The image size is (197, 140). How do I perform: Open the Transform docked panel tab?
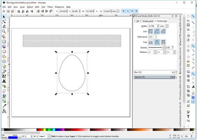180,88
